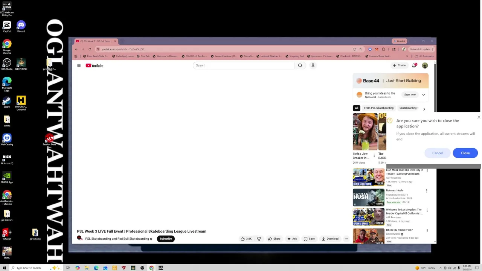
Task: Open Microsoft Edge desktop icon
Action: click(x=7, y=84)
